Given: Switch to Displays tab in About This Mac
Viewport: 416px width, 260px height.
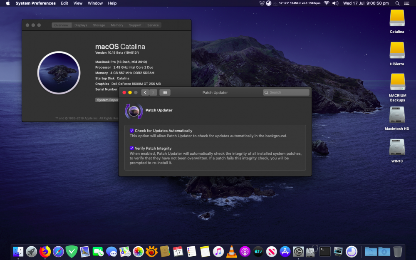Looking at the screenshot, I should [x=81, y=25].
